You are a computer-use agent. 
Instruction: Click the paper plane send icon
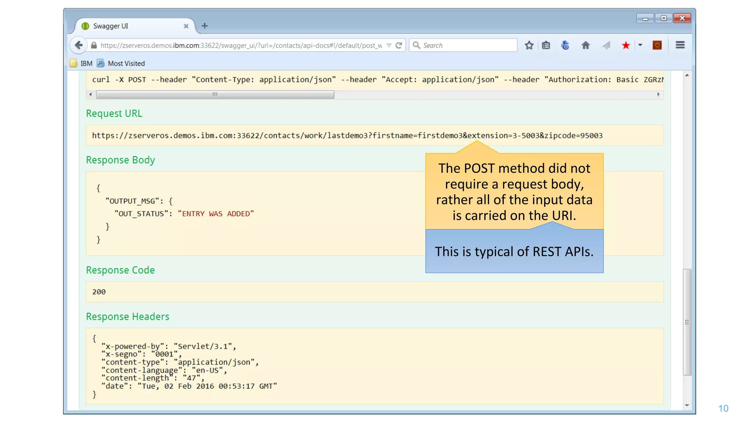606,45
